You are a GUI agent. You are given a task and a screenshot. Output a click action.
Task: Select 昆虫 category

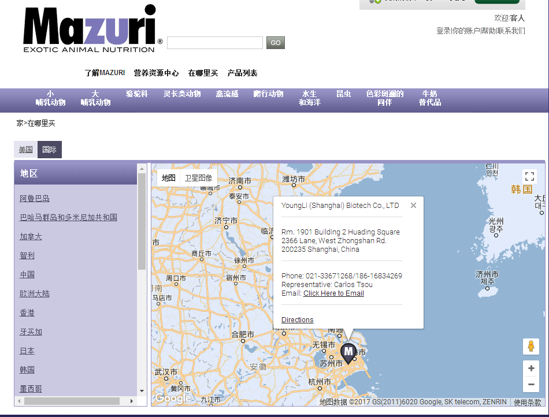(343, 94)
